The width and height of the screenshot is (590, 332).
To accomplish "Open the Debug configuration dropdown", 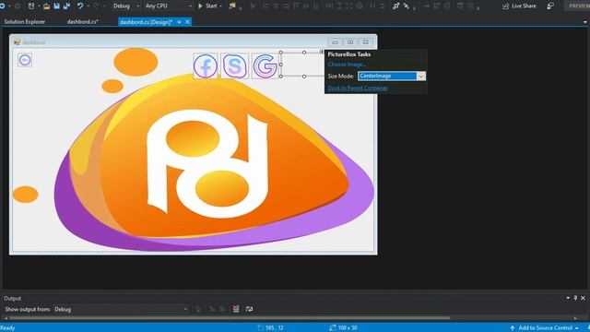I will click(126, 6).
